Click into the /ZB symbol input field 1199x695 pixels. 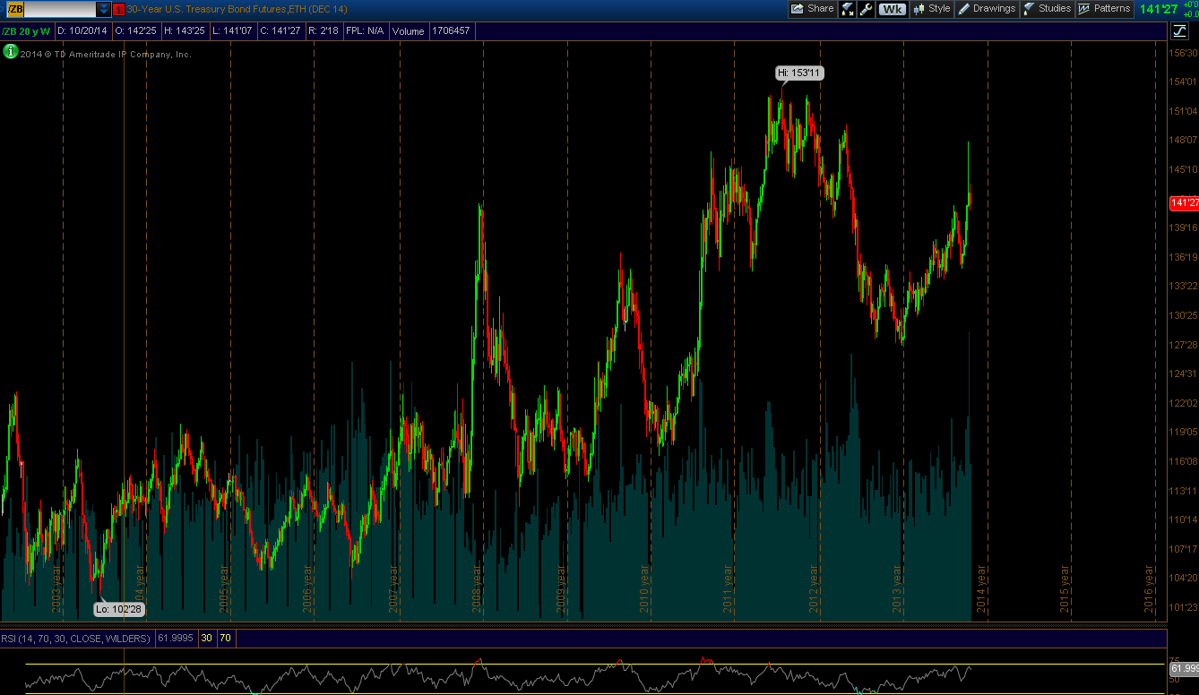(x=51, y=9)
